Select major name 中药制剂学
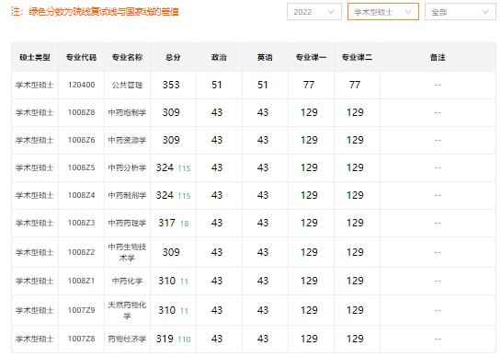Image resolution: width=501 pixels, height=357 pixels. (127, 195)
